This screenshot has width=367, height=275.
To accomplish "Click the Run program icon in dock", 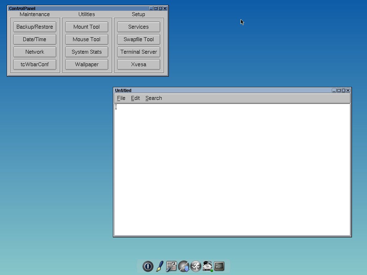I will 196,266.
